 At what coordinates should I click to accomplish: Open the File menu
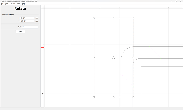click(2, 4)
